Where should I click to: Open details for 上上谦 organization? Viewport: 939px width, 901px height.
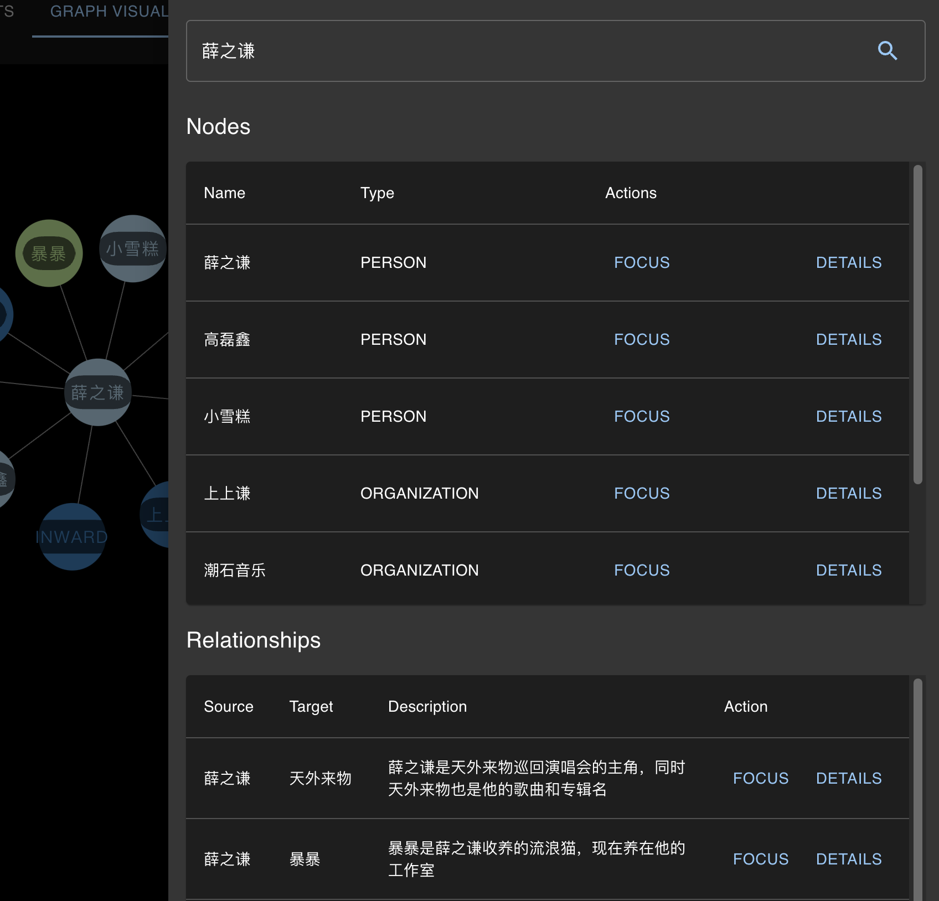coord(848,493)
